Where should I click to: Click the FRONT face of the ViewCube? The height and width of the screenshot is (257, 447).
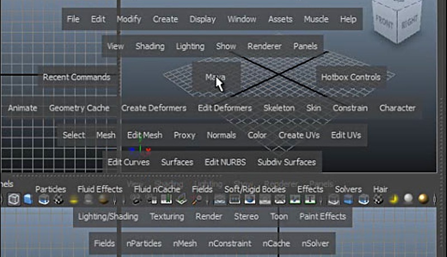tap(384, 22)
